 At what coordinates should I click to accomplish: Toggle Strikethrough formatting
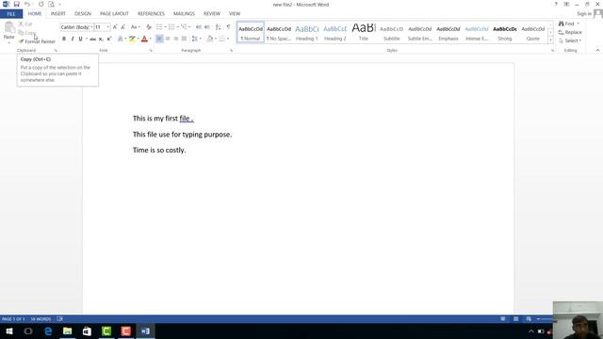pyautogui.click(x=92, y=39)
